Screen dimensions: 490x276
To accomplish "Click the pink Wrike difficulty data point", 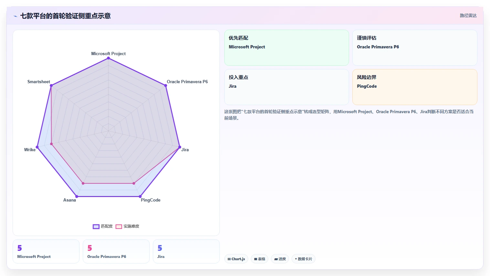I will tap(51, 144).
